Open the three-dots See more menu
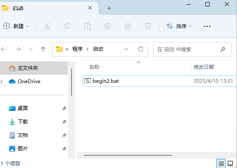 click(207, 26)
